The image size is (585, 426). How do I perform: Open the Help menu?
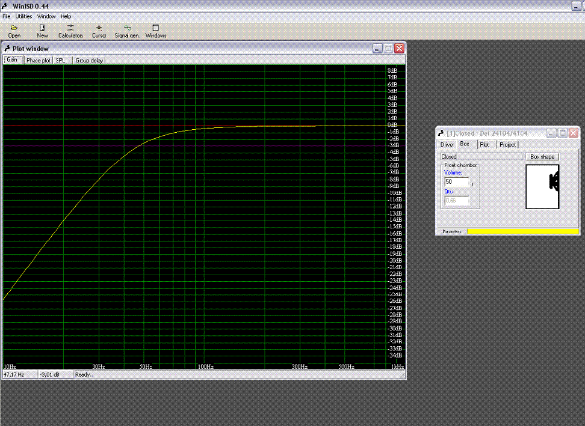point(66,16)
